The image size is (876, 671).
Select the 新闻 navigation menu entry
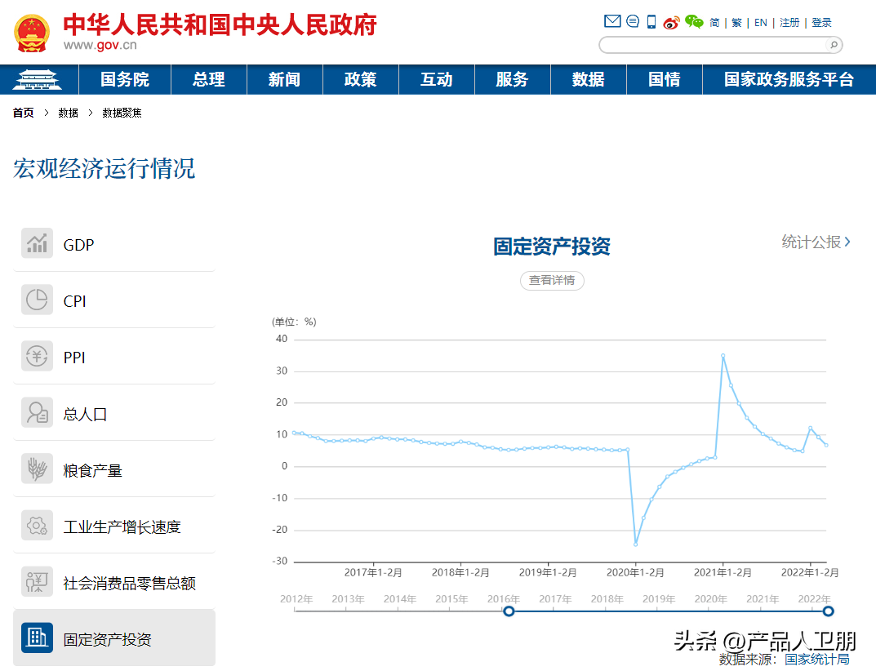[x=284, y=79]
